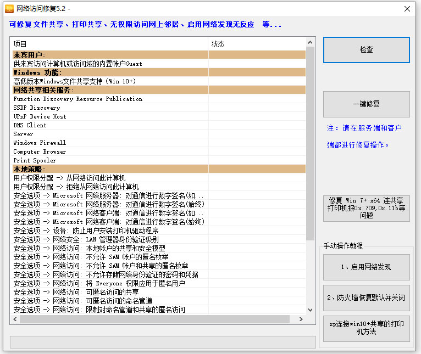Select 拒绝从网络访问此计算机 row
421x354 pixels.
pyautogui.click(x=159, y=187)
